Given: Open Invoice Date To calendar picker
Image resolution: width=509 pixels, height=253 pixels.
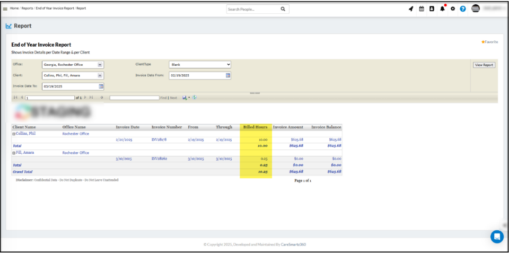Looking at the screenshot, I should 101,86.
